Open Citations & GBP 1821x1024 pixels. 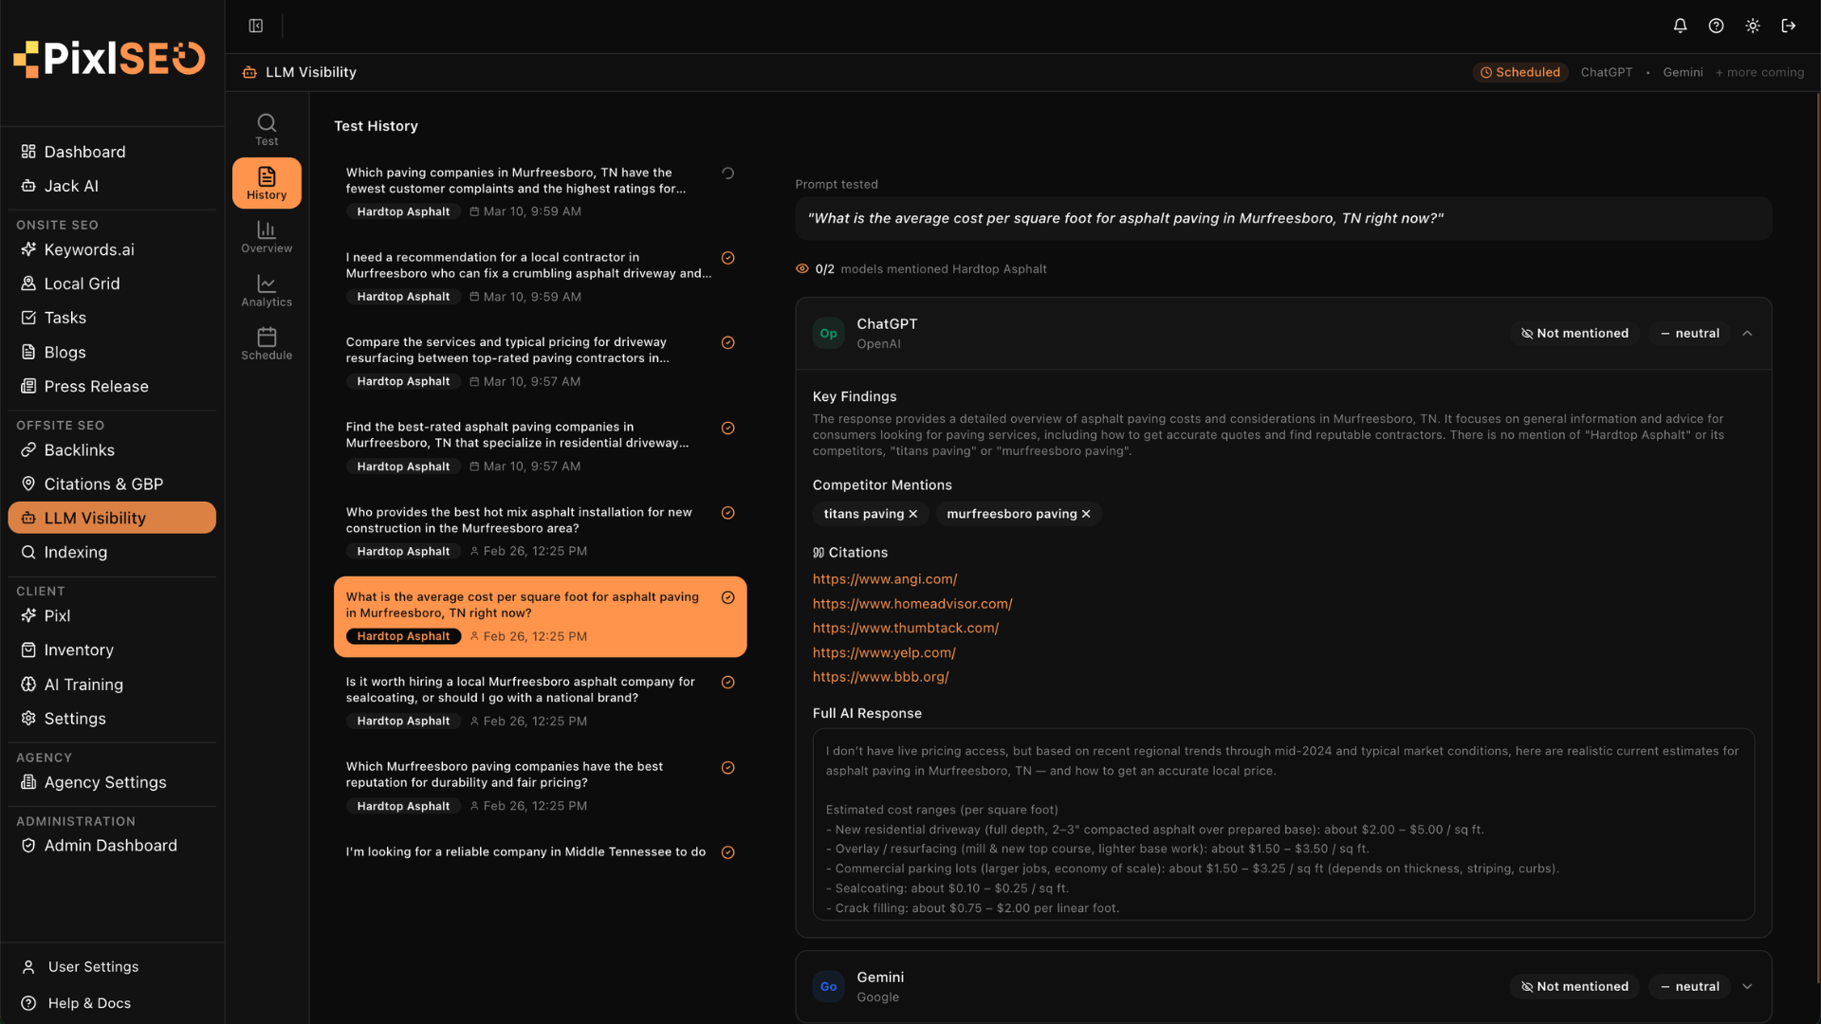pos(112,484)
